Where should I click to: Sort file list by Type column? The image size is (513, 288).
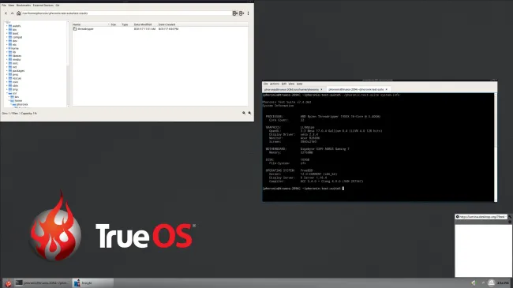coord(125,24)
